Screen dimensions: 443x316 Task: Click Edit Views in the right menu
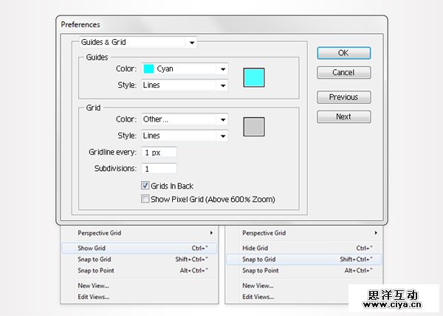tap(258, 297)
